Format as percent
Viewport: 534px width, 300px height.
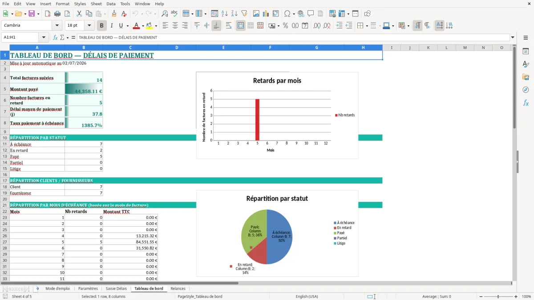[285, 26]
